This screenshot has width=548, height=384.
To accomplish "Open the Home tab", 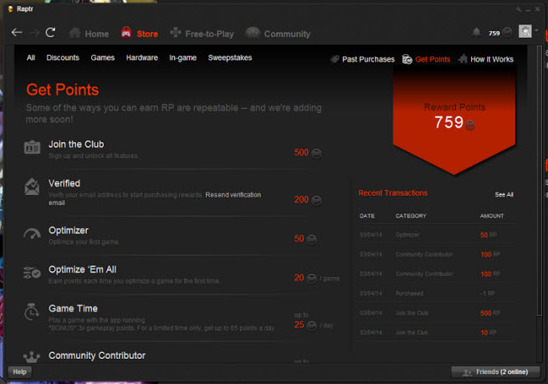I will tap(89, 33).
